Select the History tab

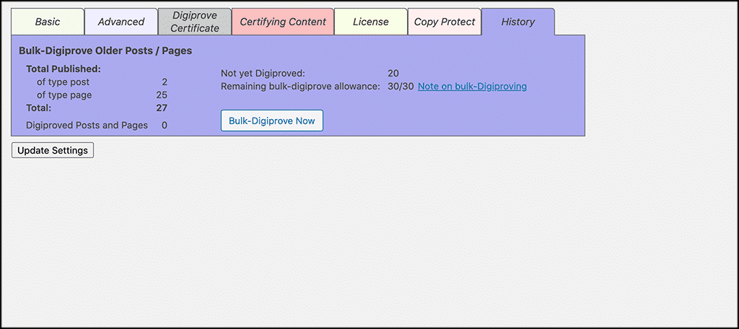point(518,22)
